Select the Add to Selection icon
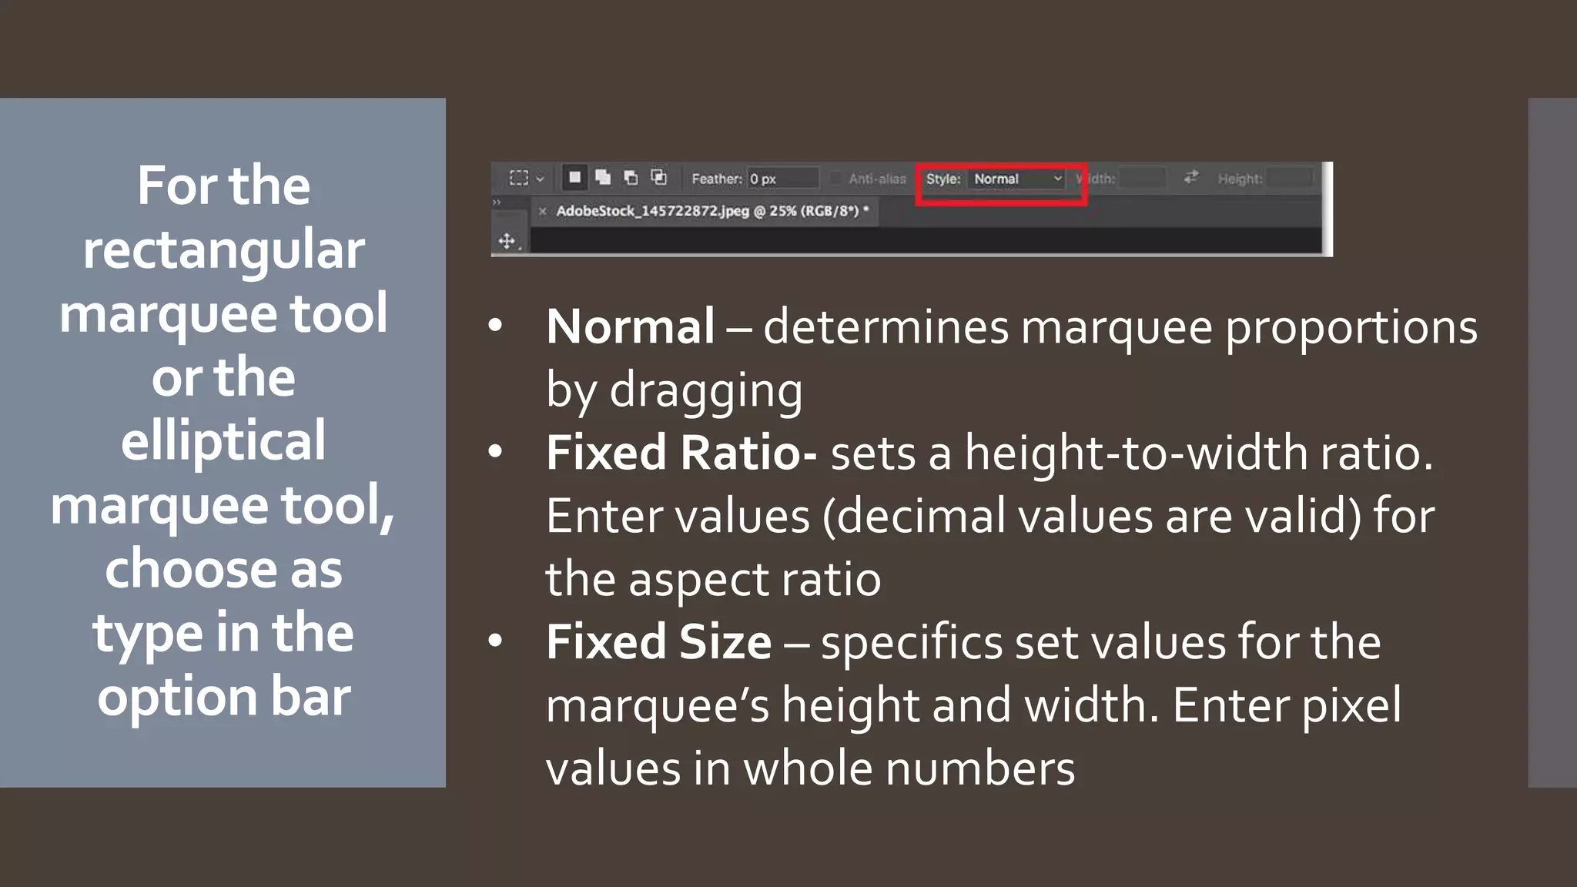The width and height of the screenshot is (1577, 887). pyautogui.click(x=603, y=178)
